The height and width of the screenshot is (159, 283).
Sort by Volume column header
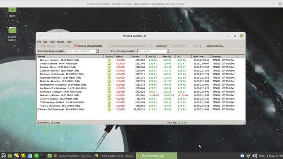pos(138,57)
